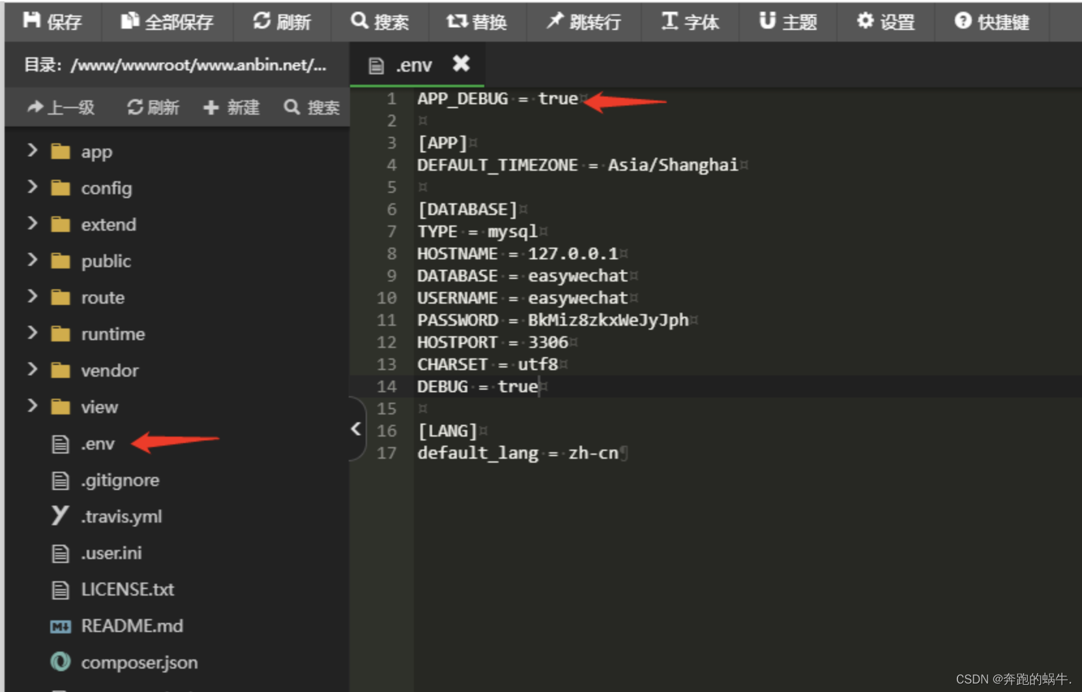Click the README.md markdown icon
Image resolution: width=1082 pixels, height=692 pixels.
pyautogui.click(x=61, y=627)
